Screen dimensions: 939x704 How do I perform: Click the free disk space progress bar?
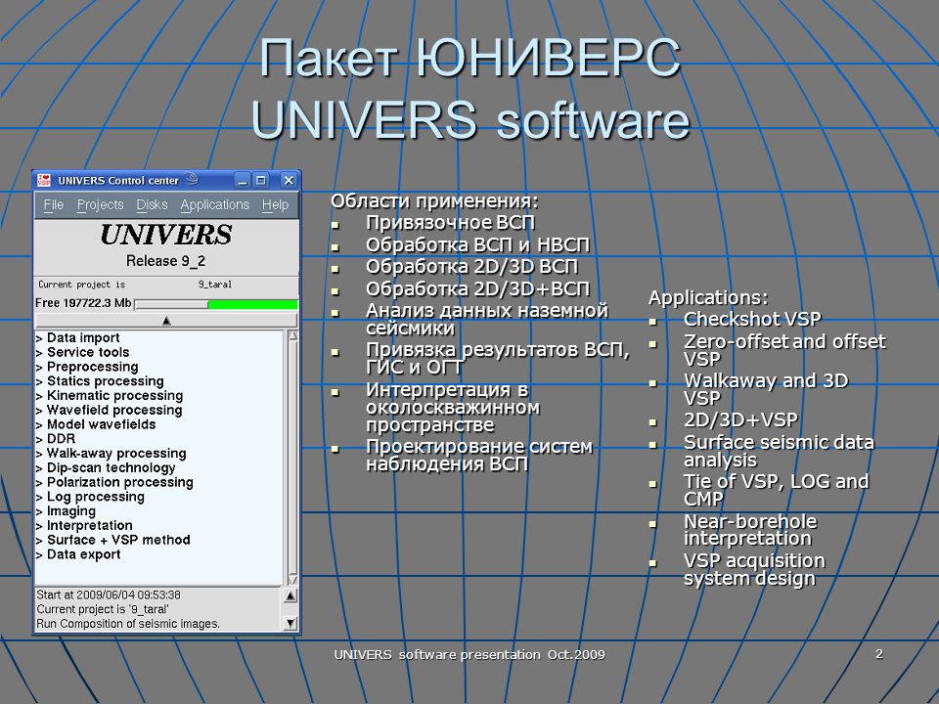tap(216, 304)
